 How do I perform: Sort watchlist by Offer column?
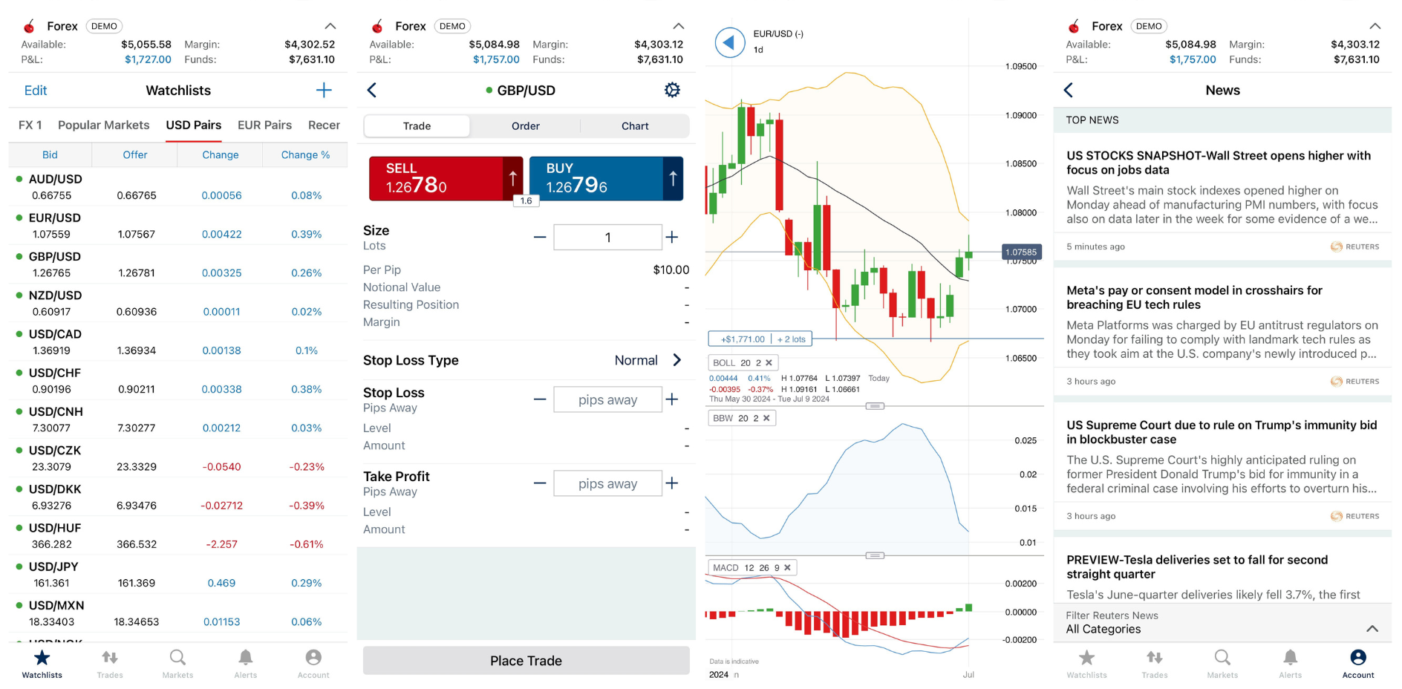[135, 154]
